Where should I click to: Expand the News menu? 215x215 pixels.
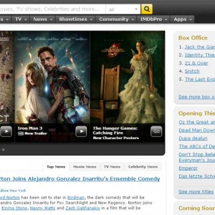pyautogui.click(x=43, y=19)
